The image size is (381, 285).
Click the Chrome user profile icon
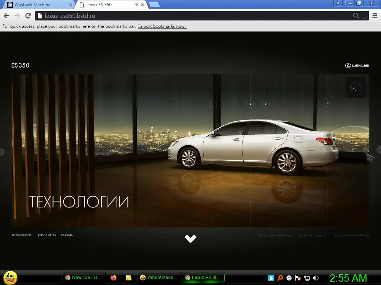pyautogui.click(x=338, y=3)
